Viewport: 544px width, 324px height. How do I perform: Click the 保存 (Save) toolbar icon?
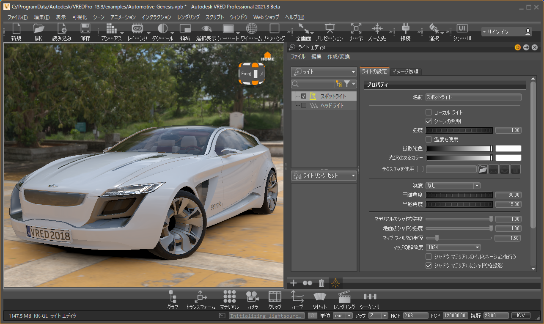(85, 31)
